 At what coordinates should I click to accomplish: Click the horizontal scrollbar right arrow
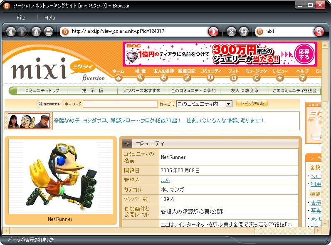pos(318,230)
